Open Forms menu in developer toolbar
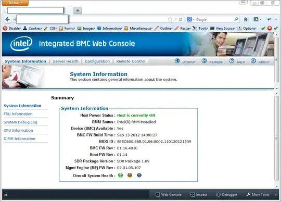Screen dimensions: 281x202 click(x=67, y=28)
